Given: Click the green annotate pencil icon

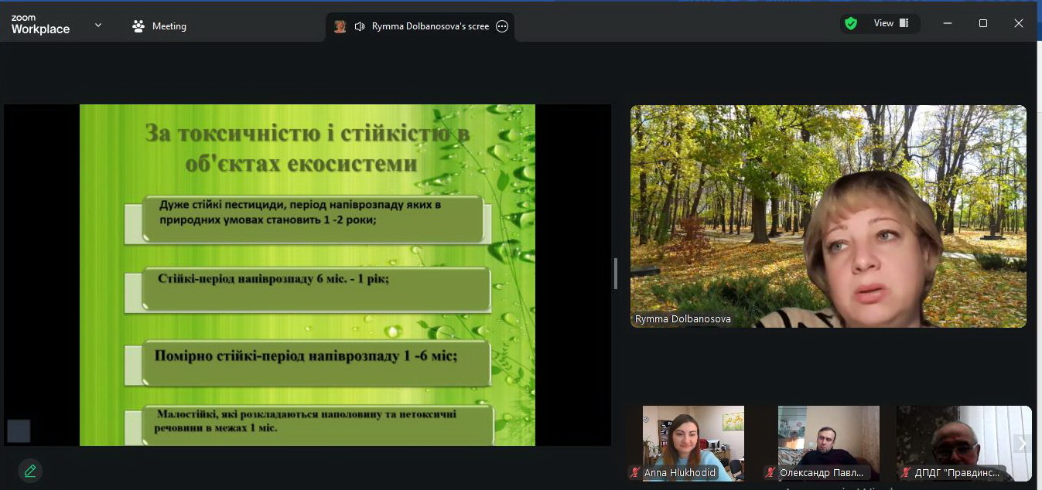Looking at the screenshot, I should (30, 470).
